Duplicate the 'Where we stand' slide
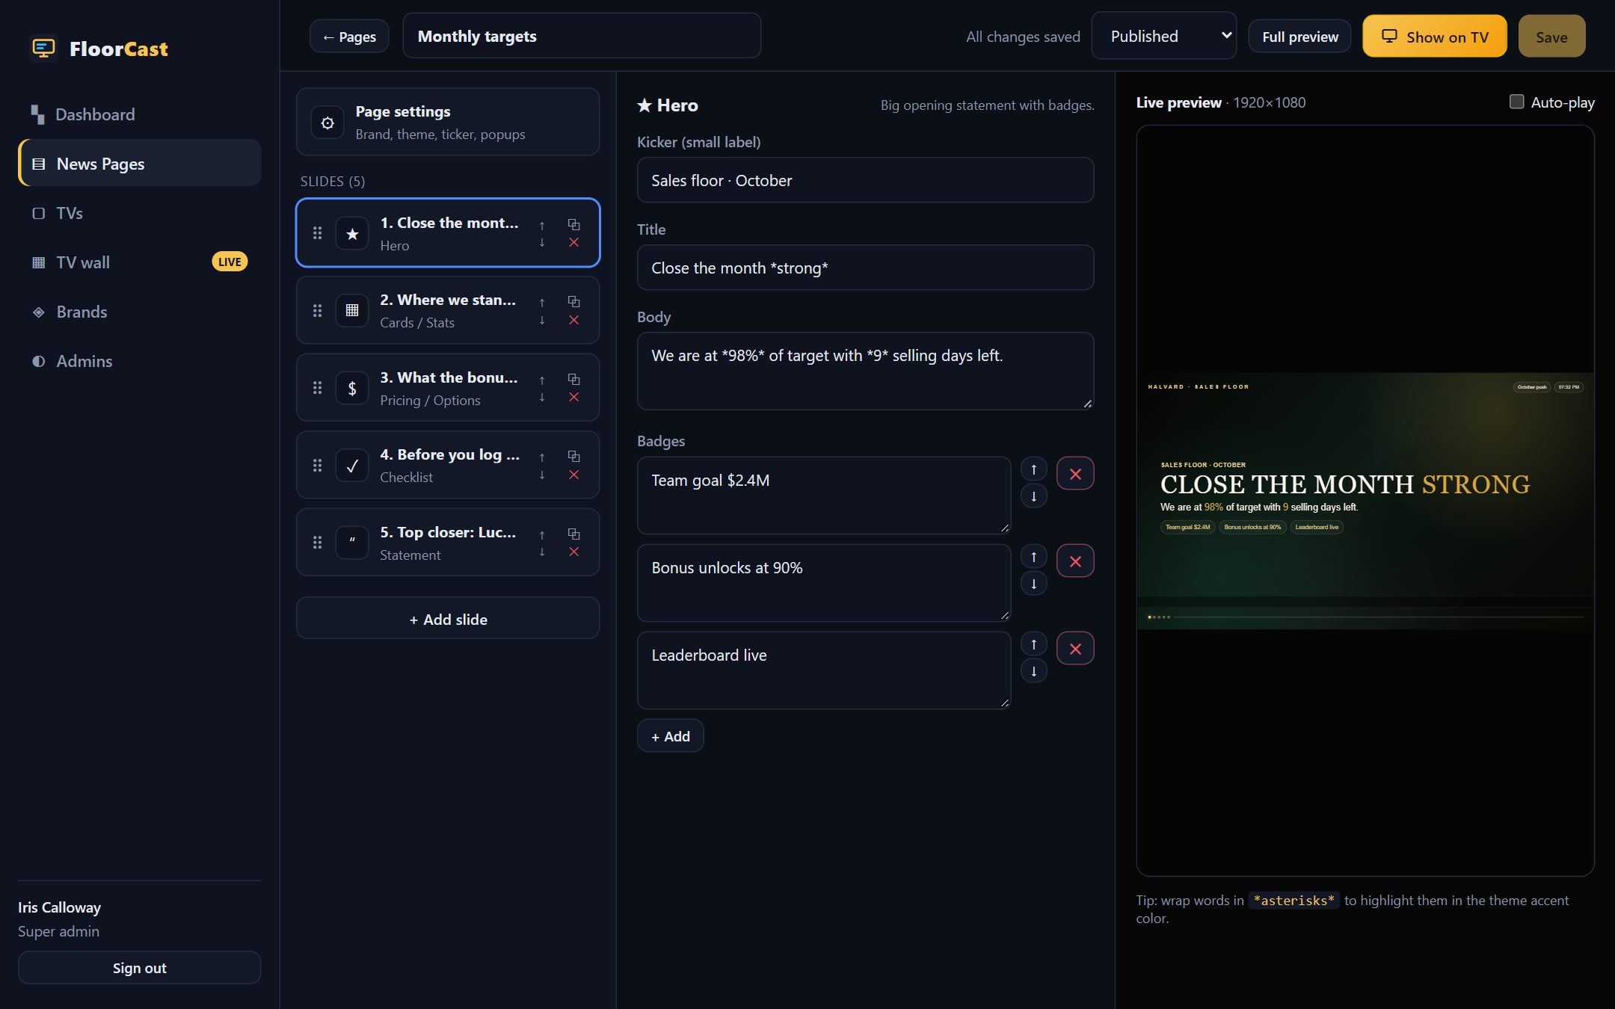Screen dimensions: 1615x1009 573,301
